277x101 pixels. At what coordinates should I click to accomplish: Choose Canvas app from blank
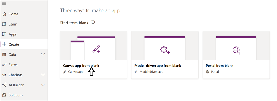point(93,55)
